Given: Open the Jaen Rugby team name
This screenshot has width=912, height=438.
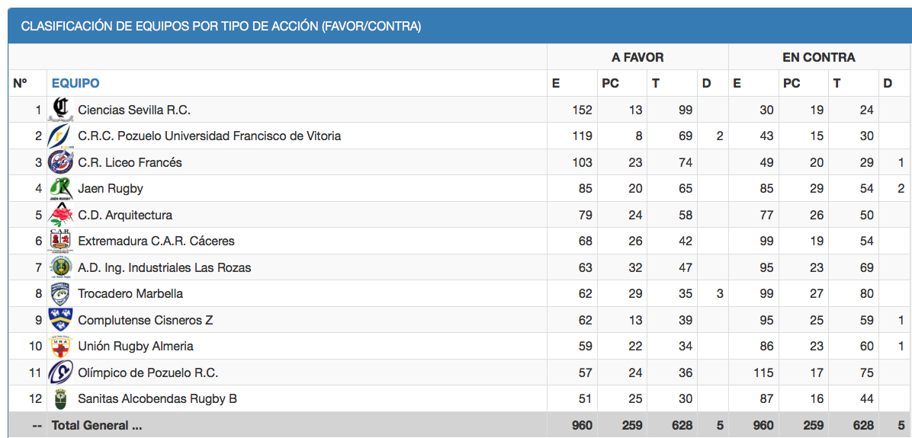Looking at the screenshot, I should point(111,189).
